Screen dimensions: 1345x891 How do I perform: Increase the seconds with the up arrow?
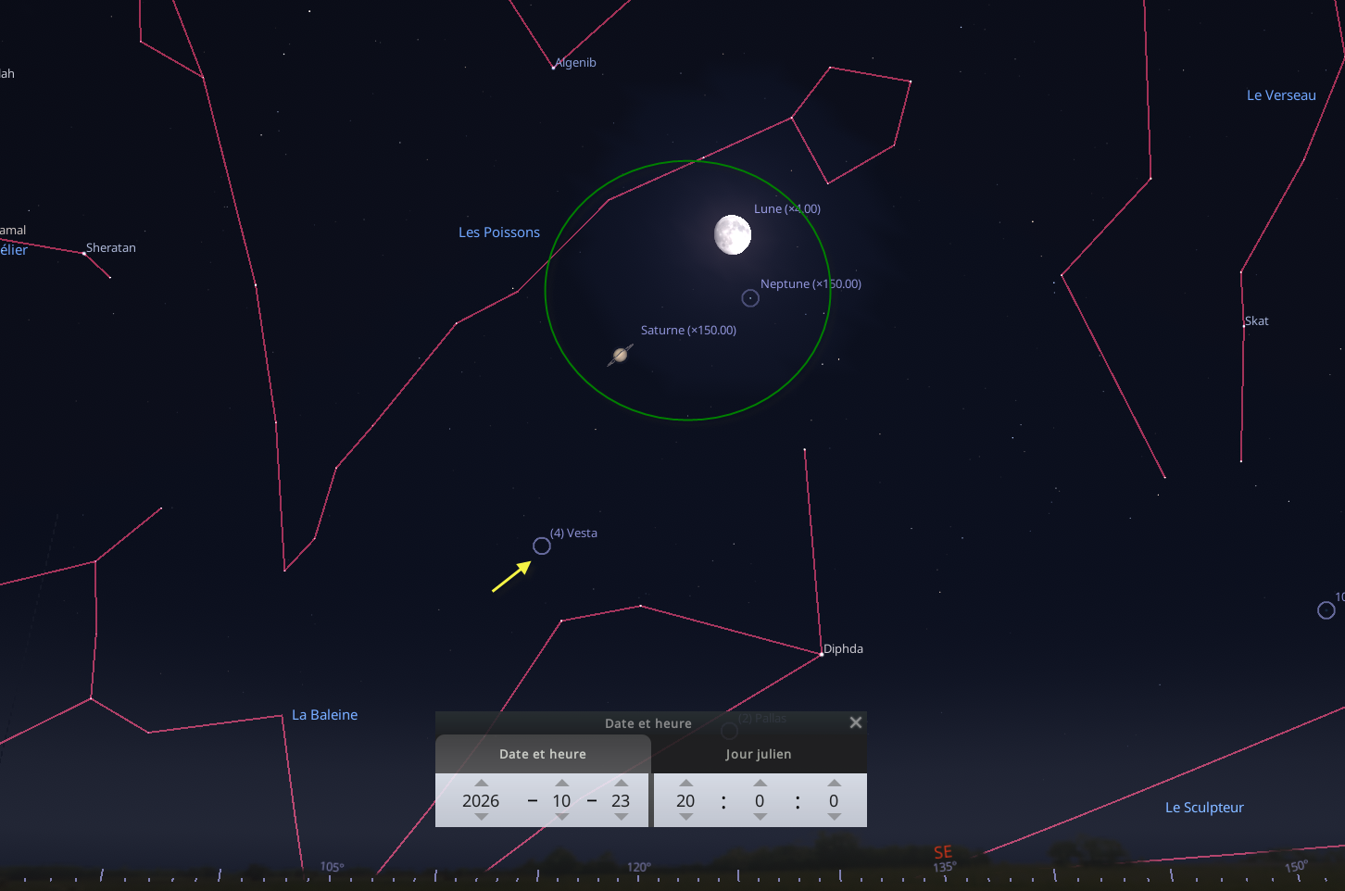pyautogui.click(x=834, y=783)
